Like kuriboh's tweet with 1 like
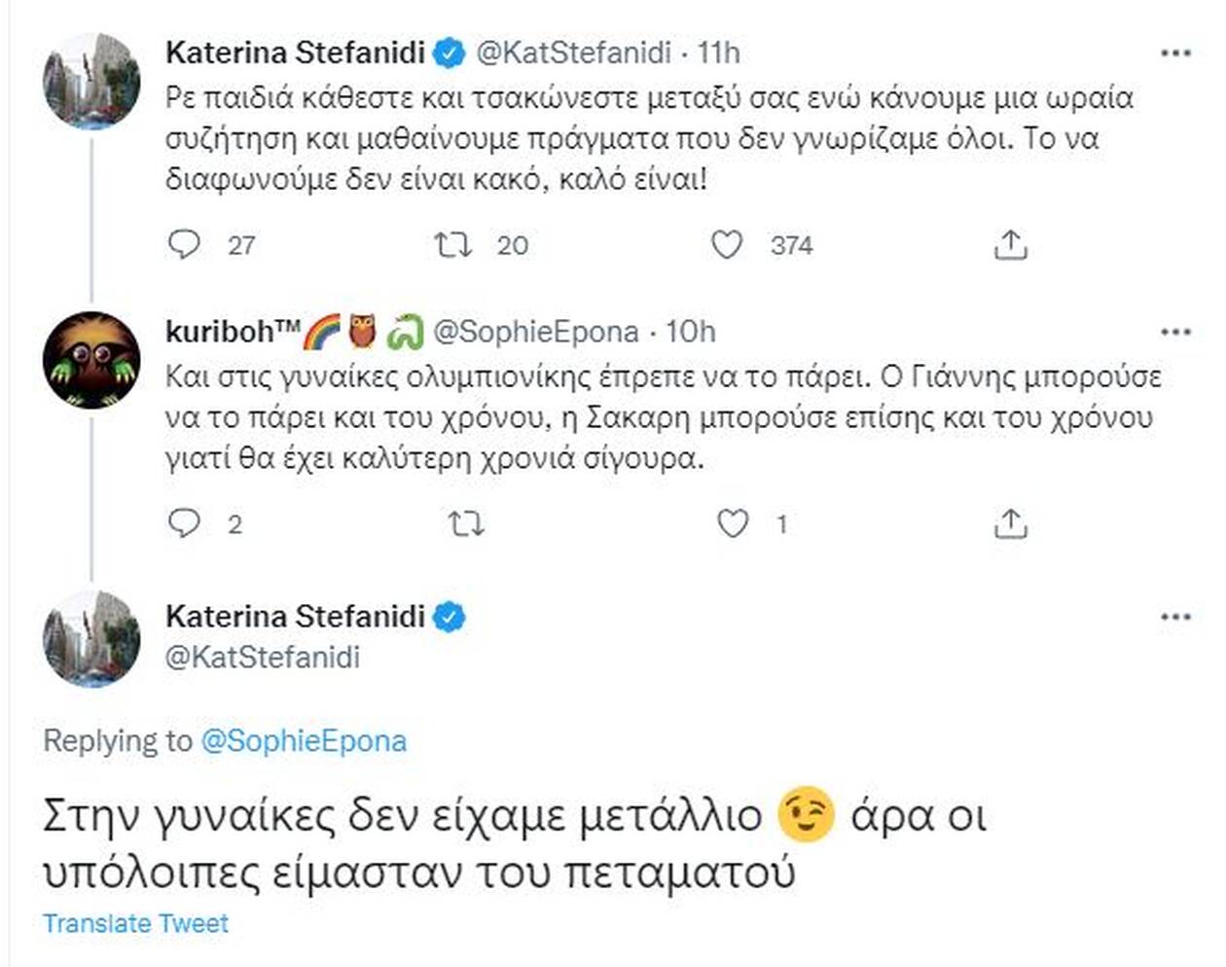Screen dimensions: 1226x967 [x=733, y=523]
